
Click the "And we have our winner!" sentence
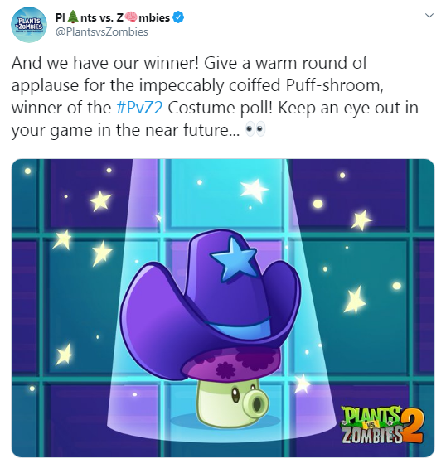click(x=105, y=63)
